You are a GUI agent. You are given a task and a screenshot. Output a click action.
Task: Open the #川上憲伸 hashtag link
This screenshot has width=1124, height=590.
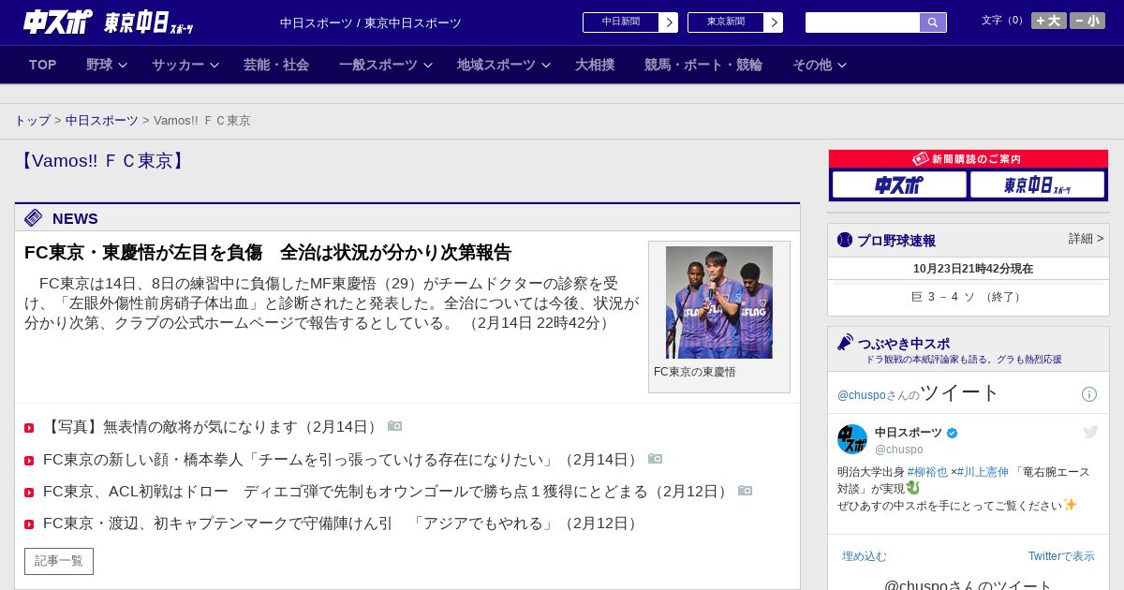click(983, 472)
